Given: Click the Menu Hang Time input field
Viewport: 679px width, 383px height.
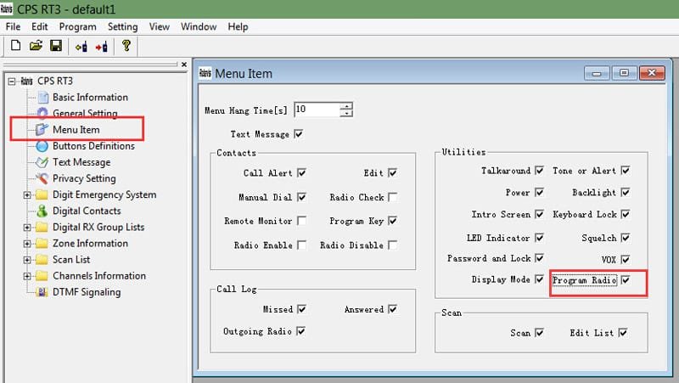Looking at the screenshot, I should point(317,110).
